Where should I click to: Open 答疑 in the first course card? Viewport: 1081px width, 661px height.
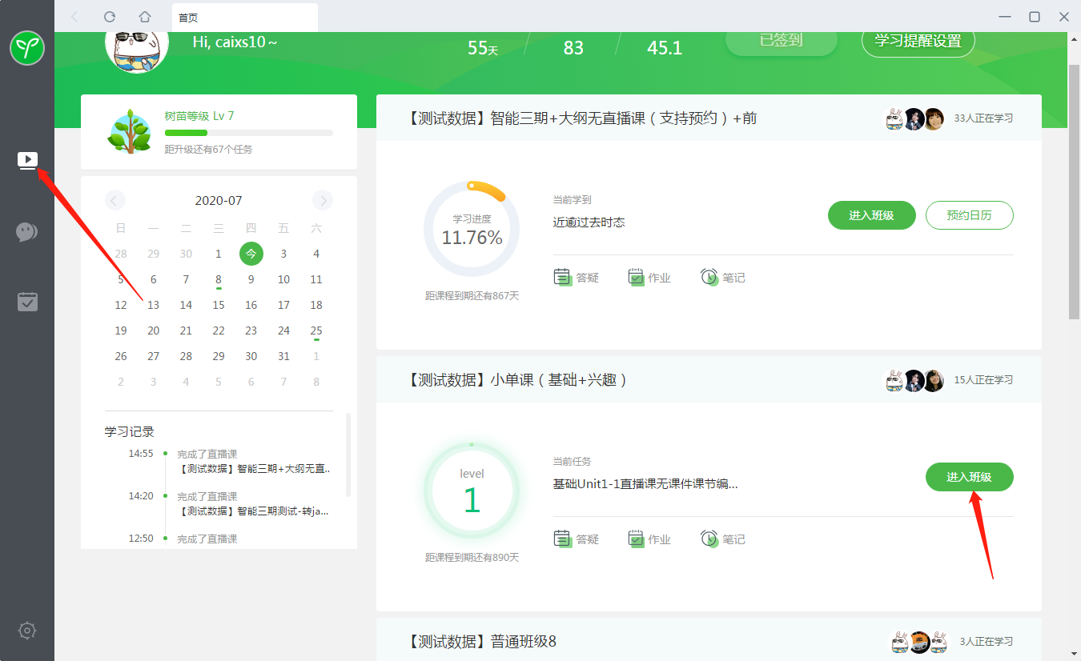(577, 278)
